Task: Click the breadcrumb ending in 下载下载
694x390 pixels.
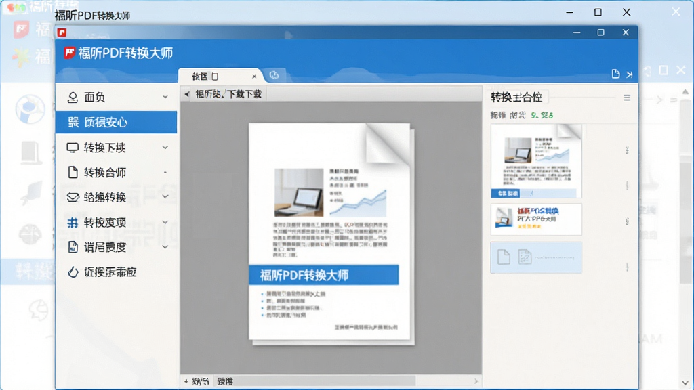Action: coord(228,94)
